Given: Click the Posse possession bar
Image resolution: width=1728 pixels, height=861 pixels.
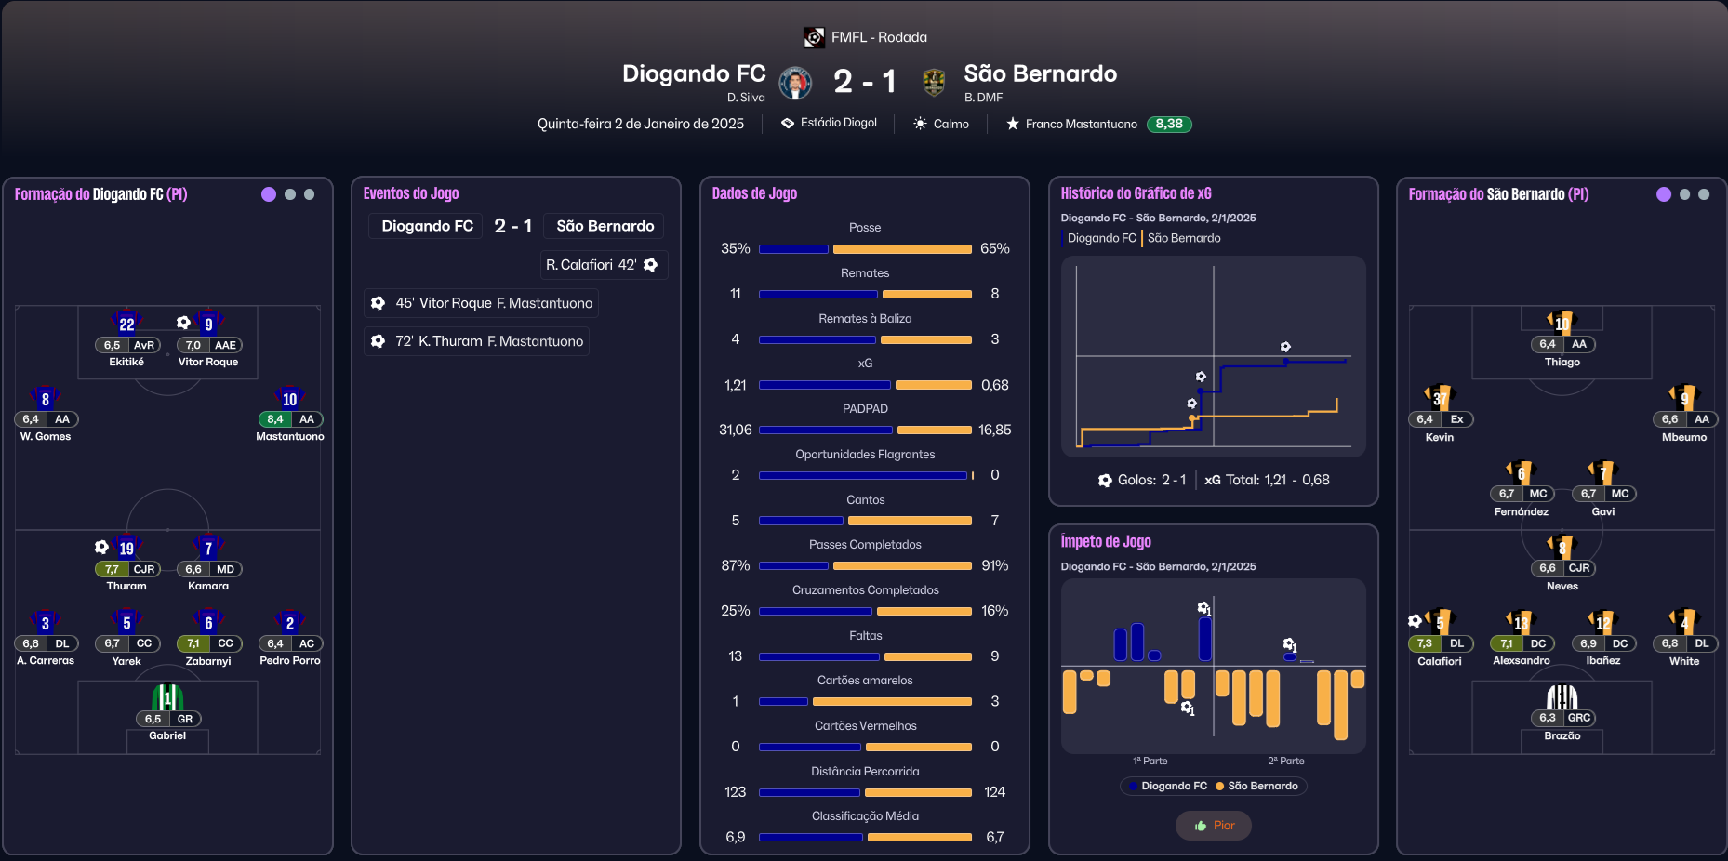Looking at the screenshot, I should (865, 249).
